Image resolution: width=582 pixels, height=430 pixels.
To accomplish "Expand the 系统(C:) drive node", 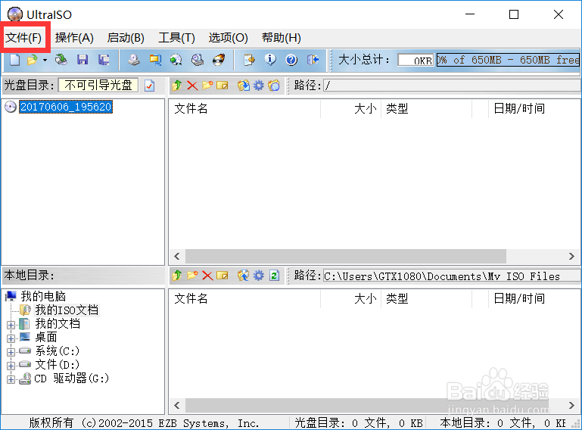I will click(11, 352).
